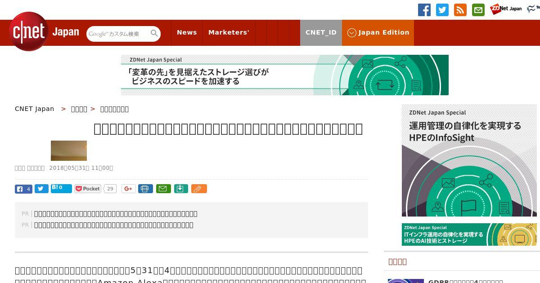Screen dimensions: 540x283
Task: Open the News menu
Action: [187, 32]
